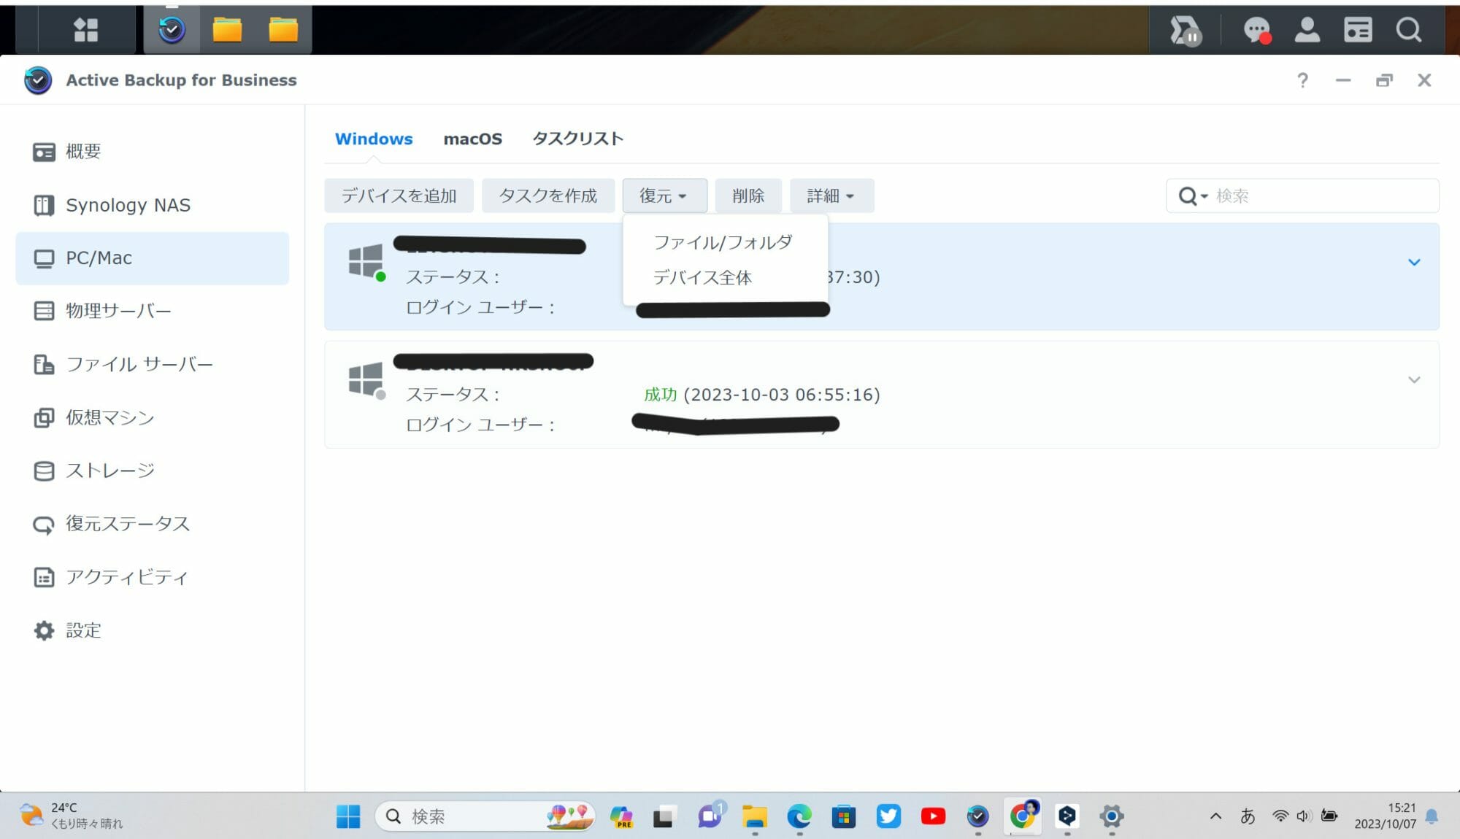Open the weather widget showing 24°C
This screenshot has height=839, width=1460.
72,816
